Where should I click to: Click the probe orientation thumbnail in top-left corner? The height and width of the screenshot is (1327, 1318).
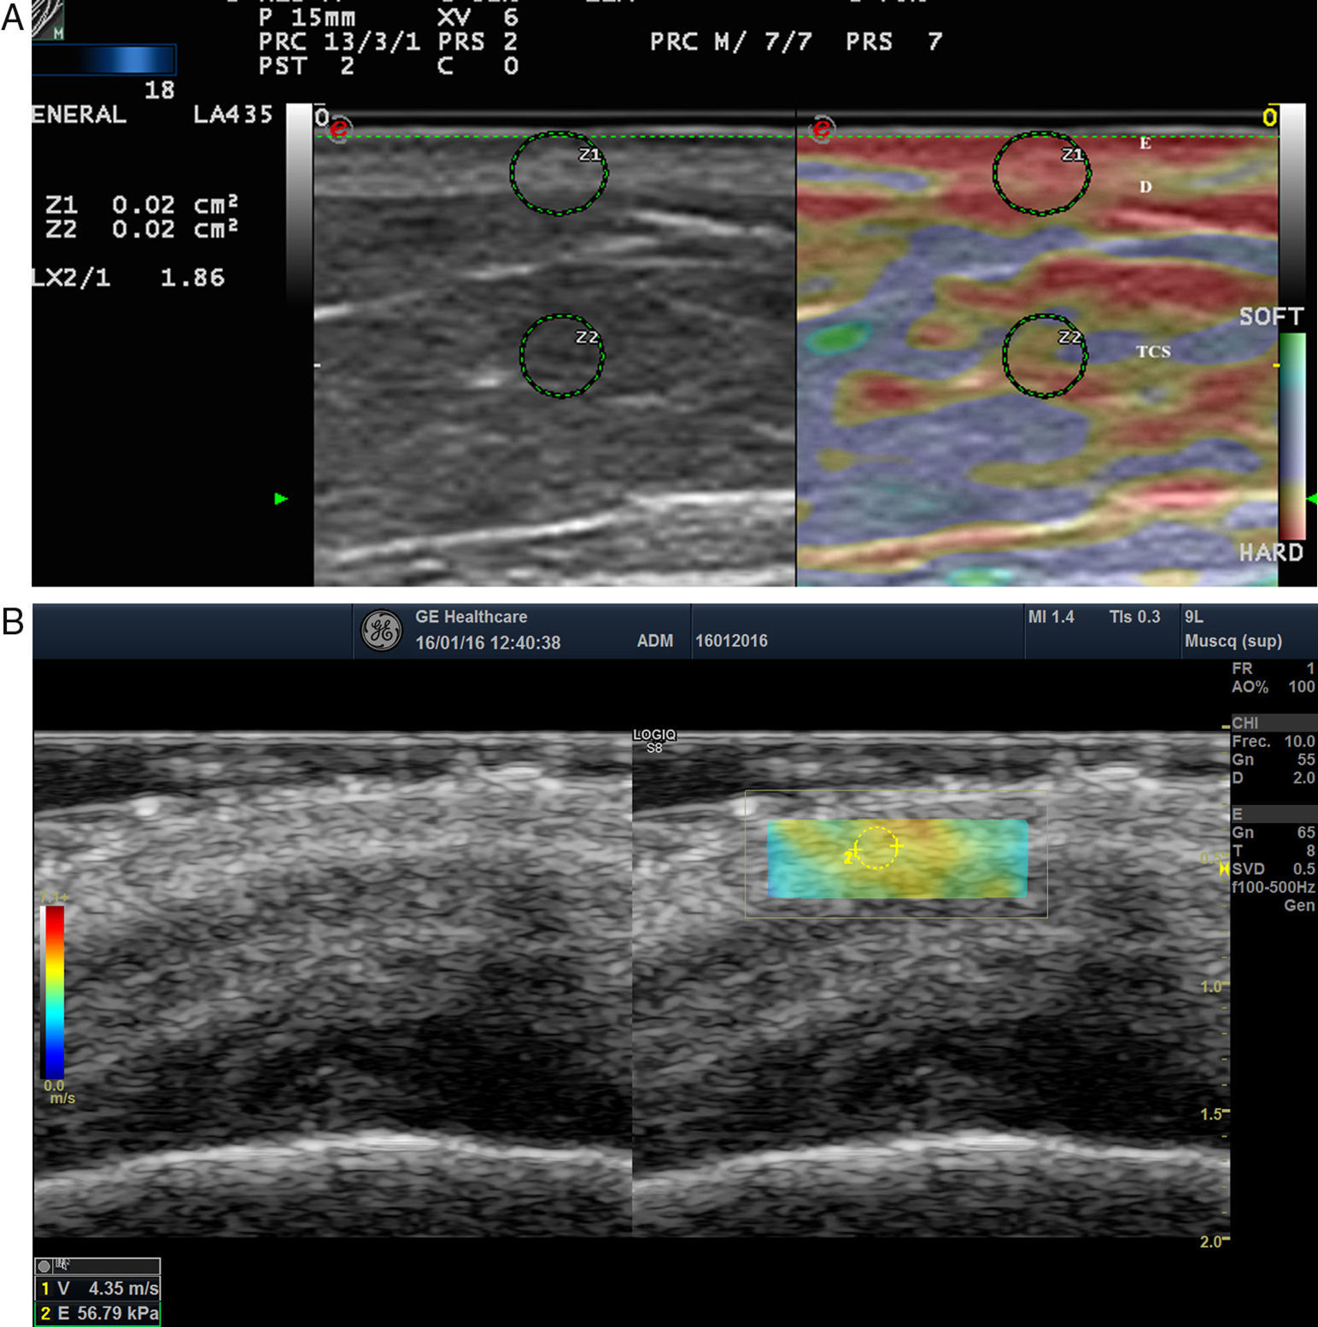pyautogui.click(x=48, y=21)
